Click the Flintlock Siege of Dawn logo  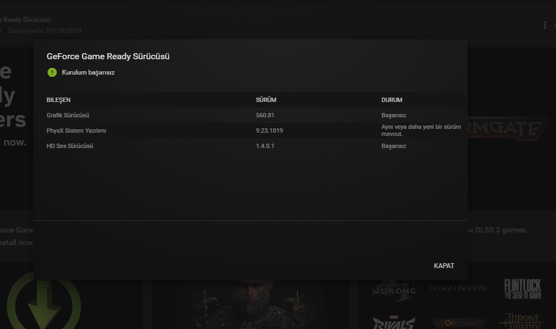[522, 289]
